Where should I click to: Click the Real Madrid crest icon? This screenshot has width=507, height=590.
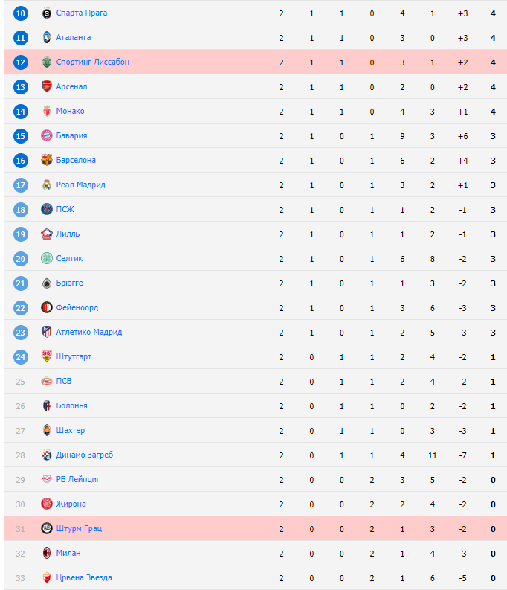coord(47,185)
